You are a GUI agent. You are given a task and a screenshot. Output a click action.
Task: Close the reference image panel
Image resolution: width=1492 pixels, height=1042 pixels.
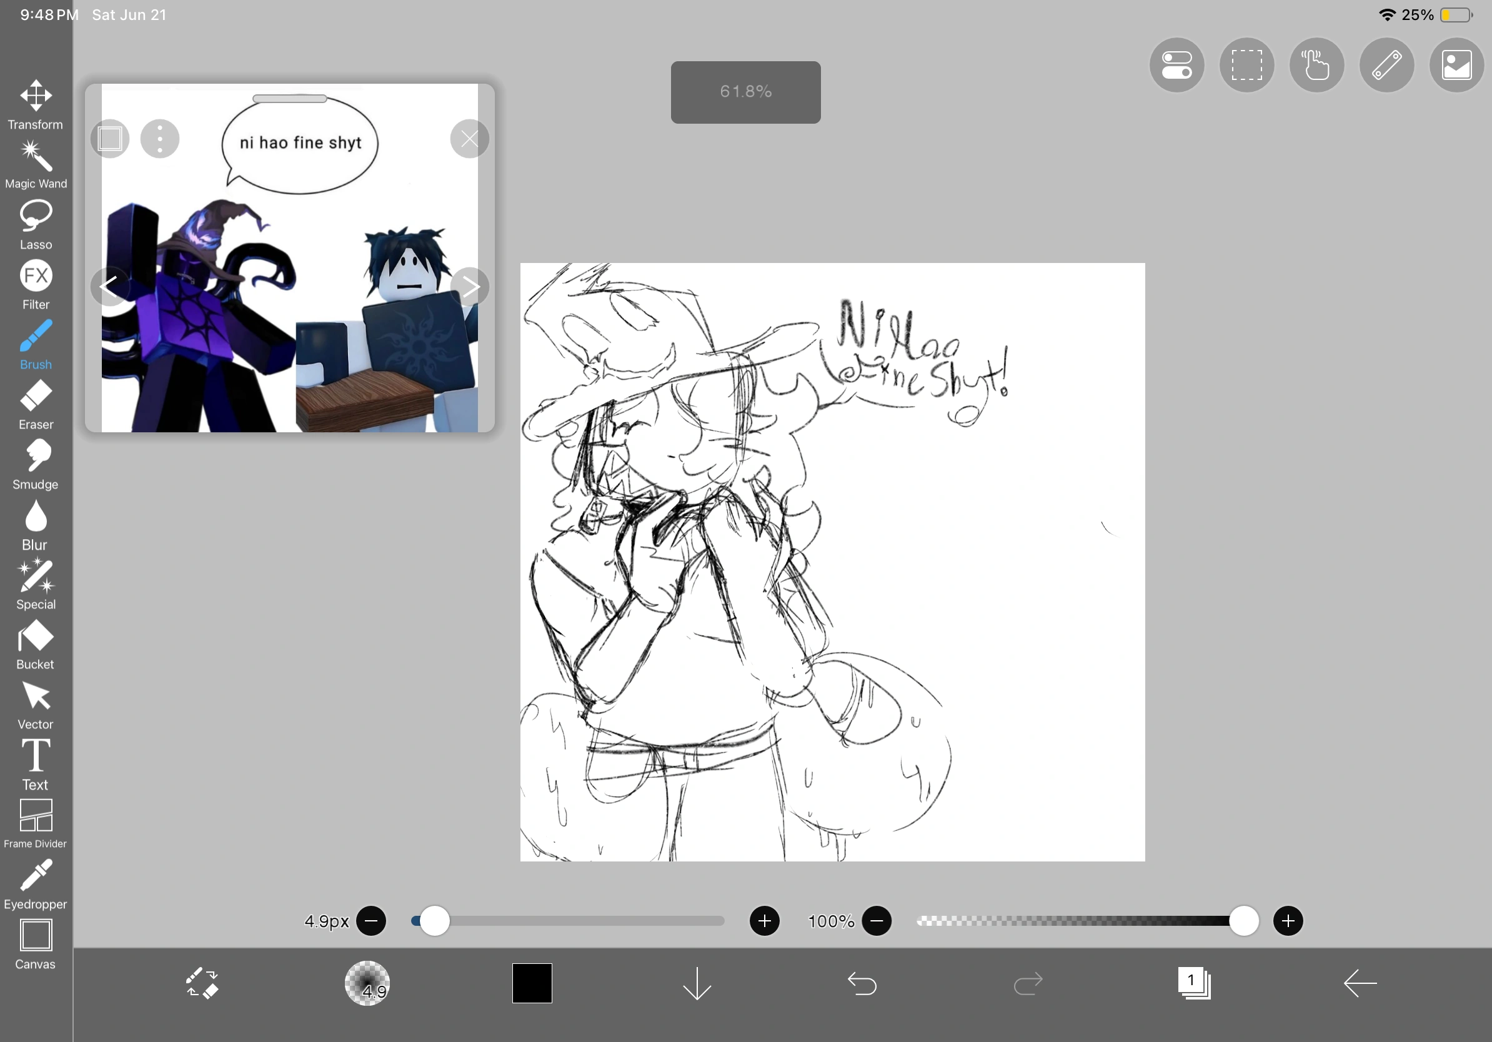coord(469,138)
